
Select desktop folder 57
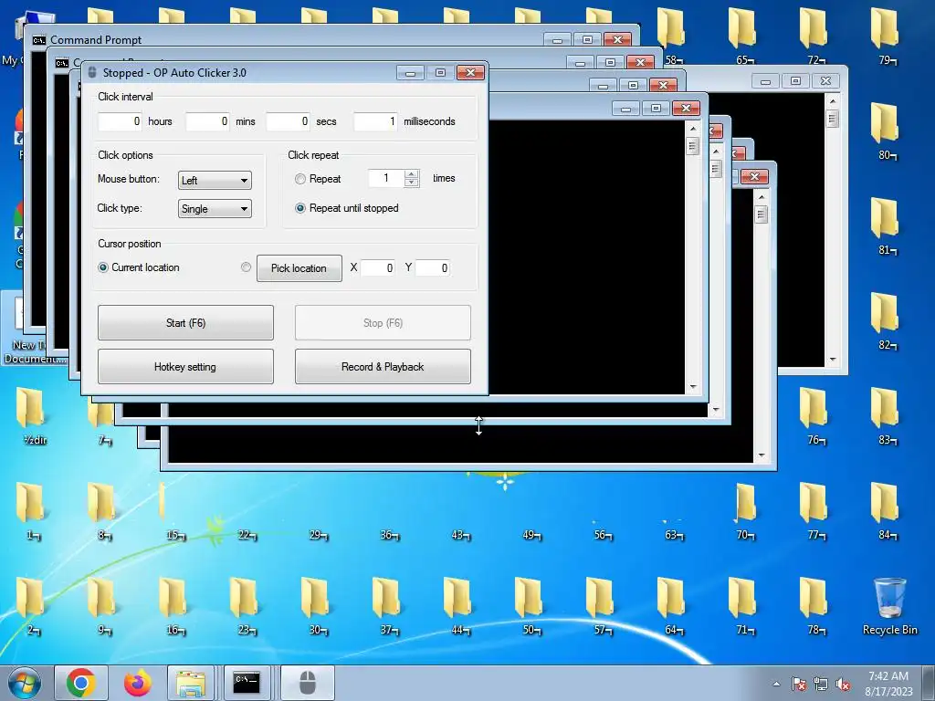pos(602,606)
